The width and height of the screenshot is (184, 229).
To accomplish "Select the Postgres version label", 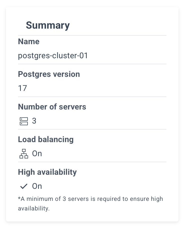I will pyautogui.click(x=49, y=74).
